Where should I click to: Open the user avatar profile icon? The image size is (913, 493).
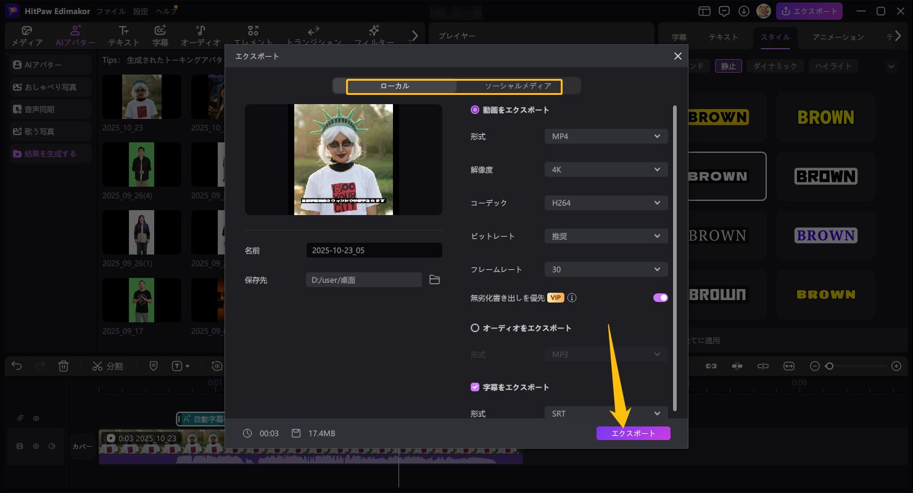pyautogui.click(x=763, y=11)
